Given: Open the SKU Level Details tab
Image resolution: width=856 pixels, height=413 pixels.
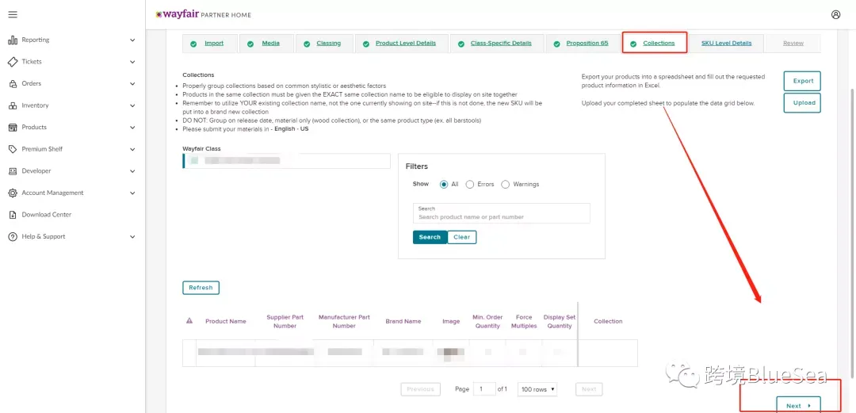Looking at the screenshot, I should pos(726,43).
